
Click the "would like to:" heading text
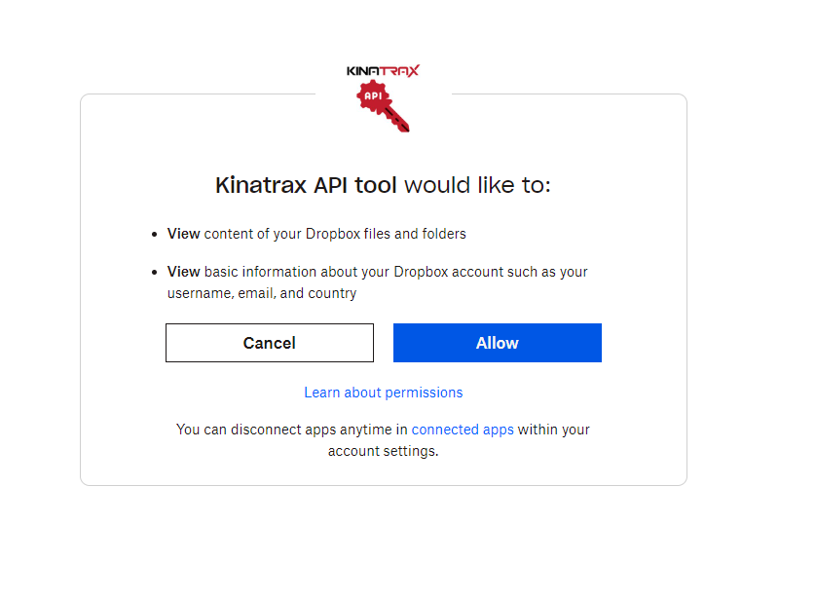pyautogui.click(x=477, y=185)
